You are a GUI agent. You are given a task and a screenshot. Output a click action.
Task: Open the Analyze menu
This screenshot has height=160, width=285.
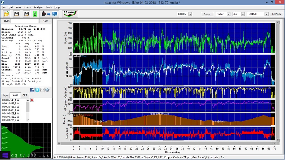38,7
